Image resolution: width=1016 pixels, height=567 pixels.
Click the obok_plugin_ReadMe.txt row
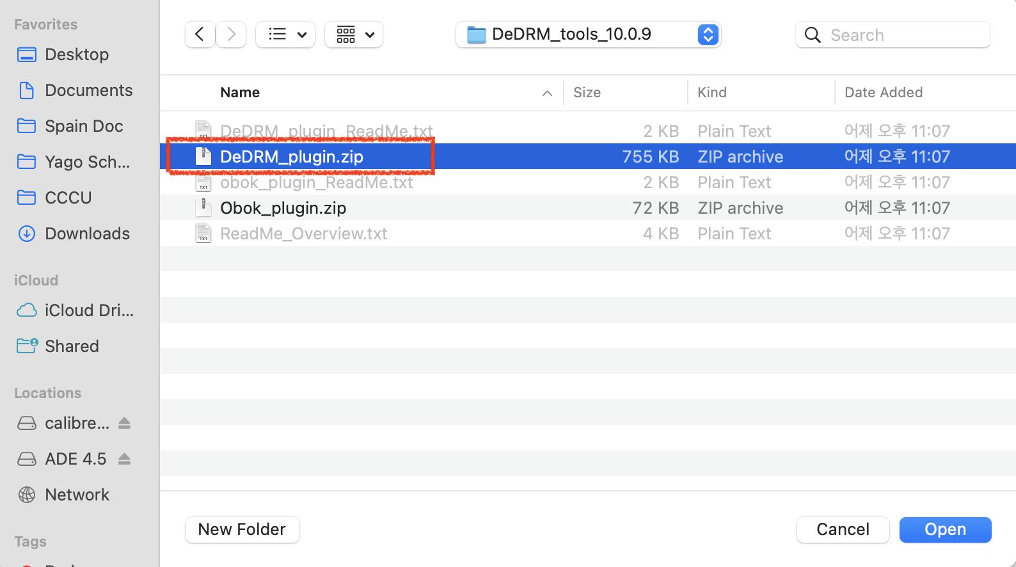pos(588,182)
